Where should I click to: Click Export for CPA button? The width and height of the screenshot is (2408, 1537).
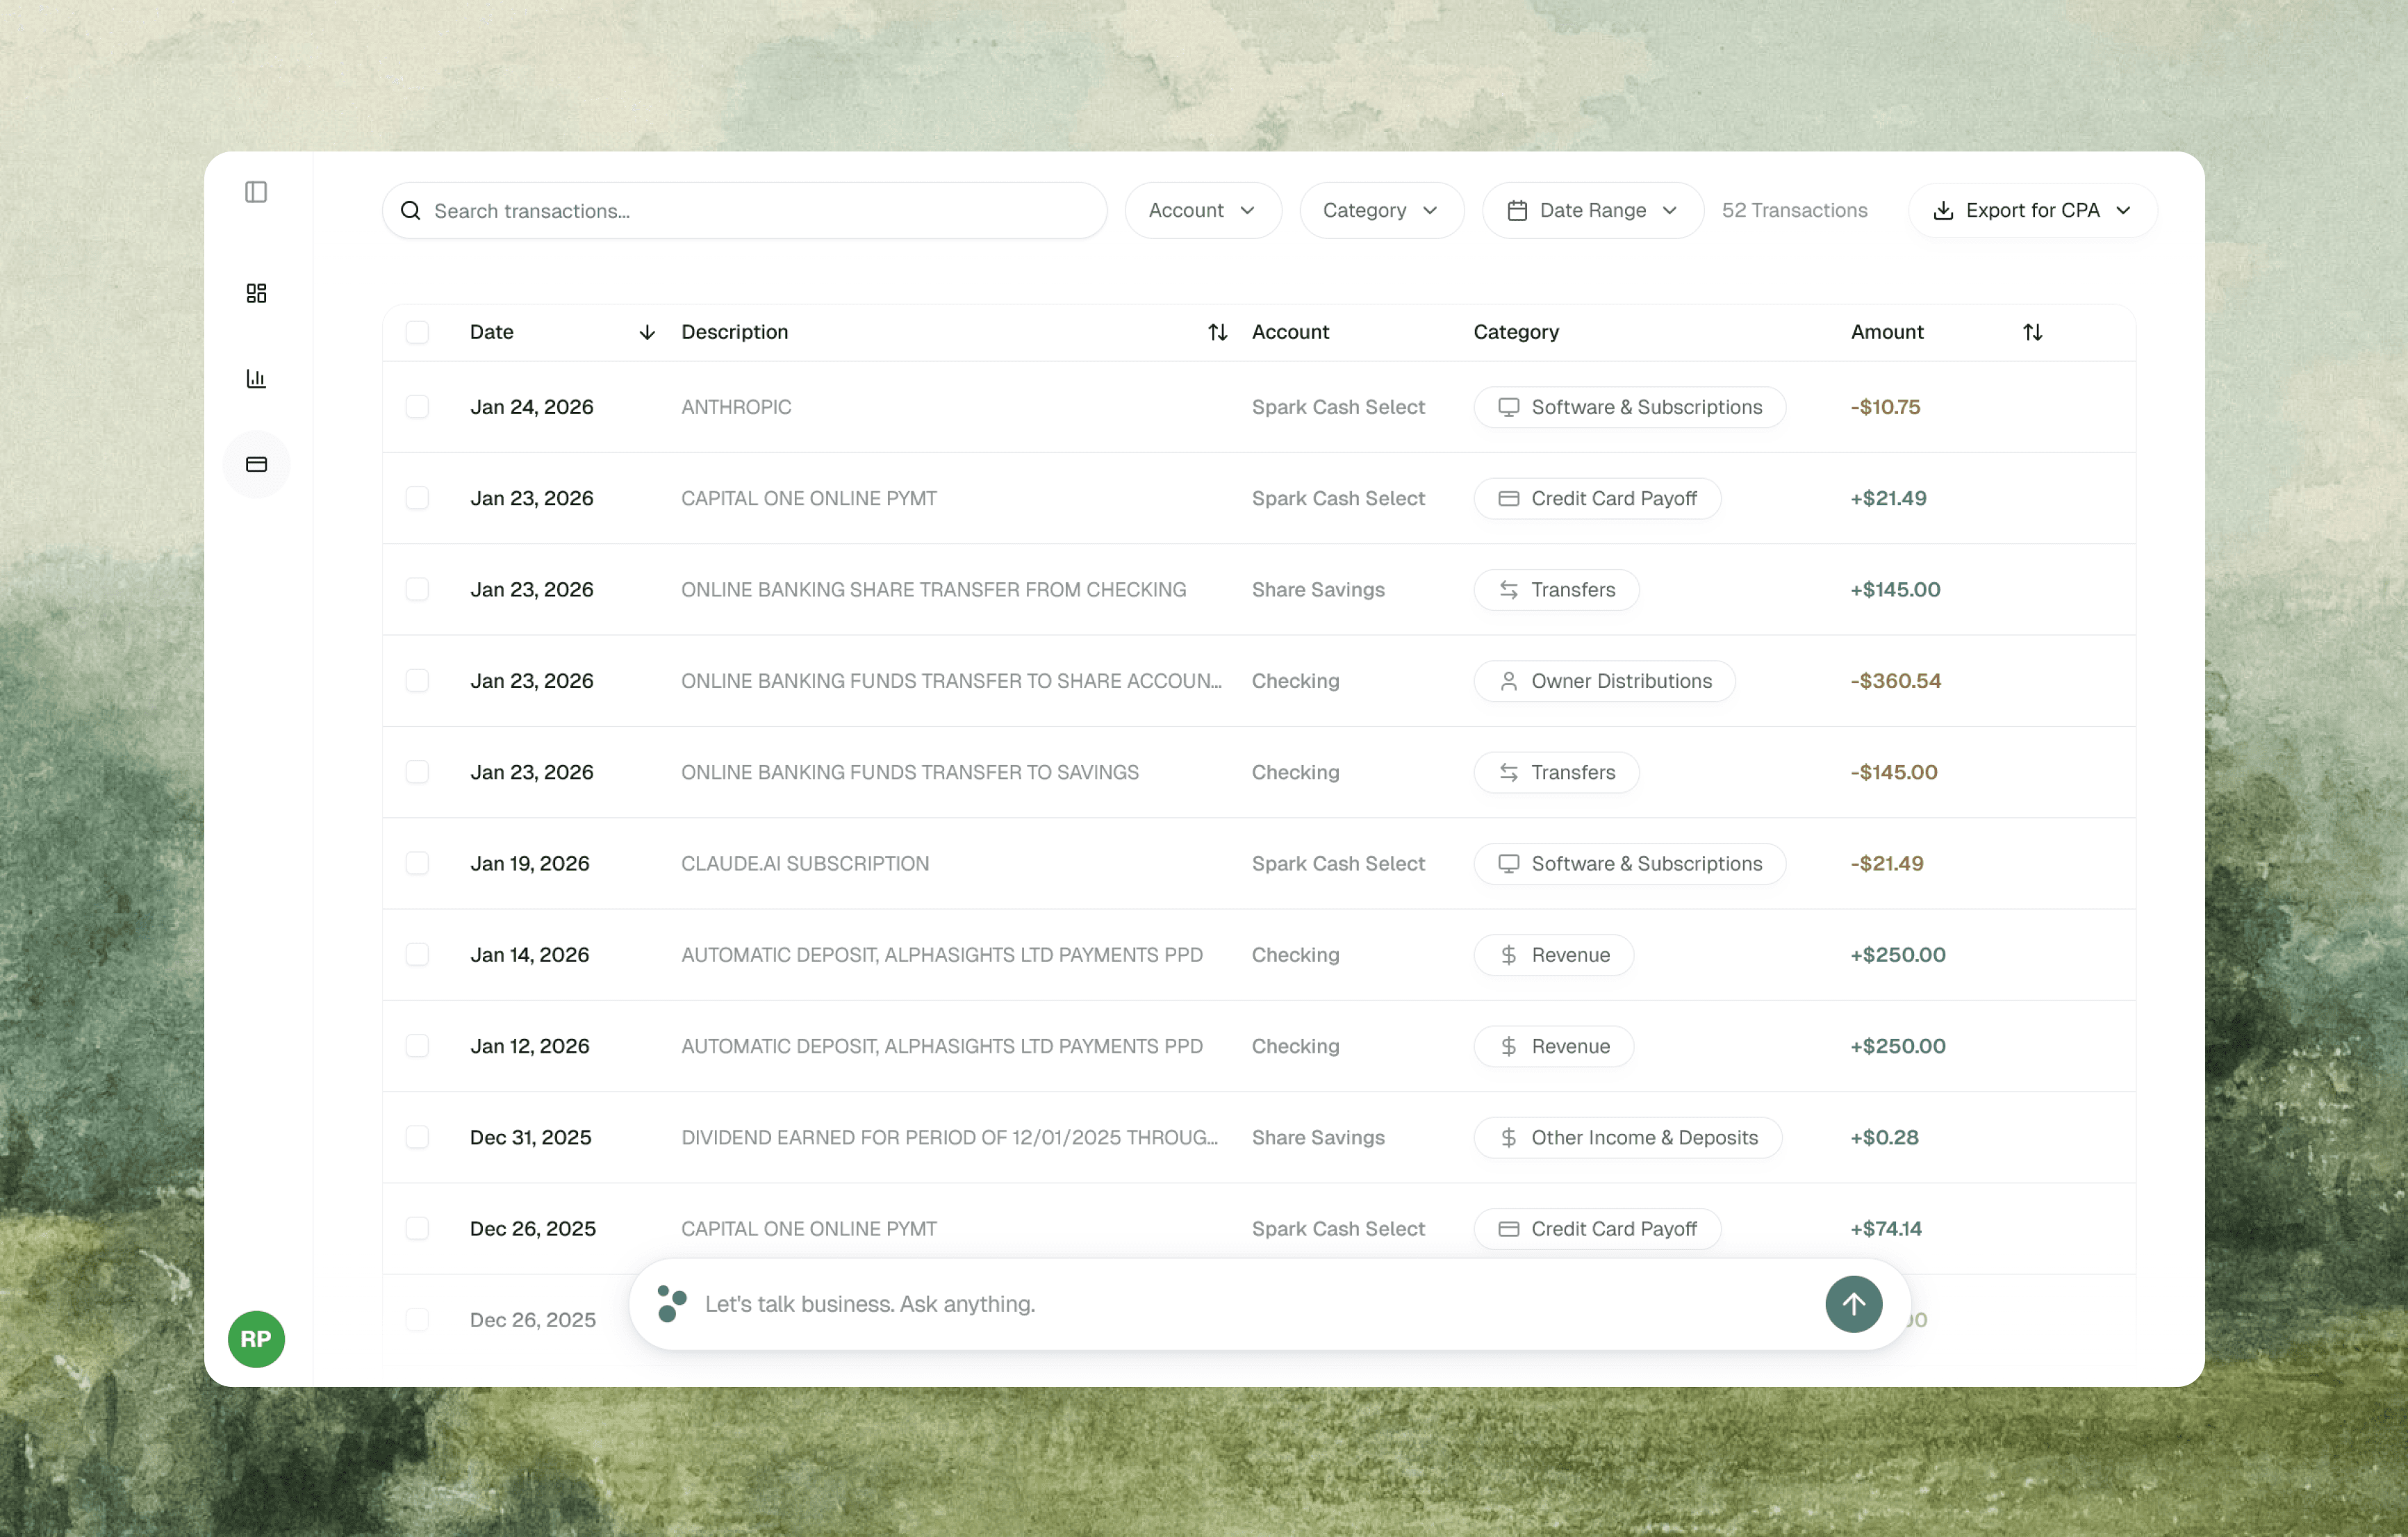click(x=2032, y=211)
